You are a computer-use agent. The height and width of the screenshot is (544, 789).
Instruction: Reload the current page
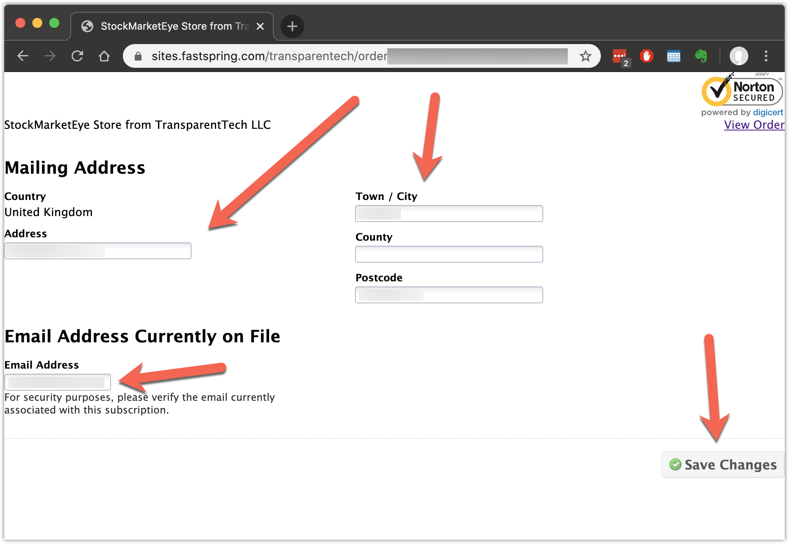[x=77, y=56]
